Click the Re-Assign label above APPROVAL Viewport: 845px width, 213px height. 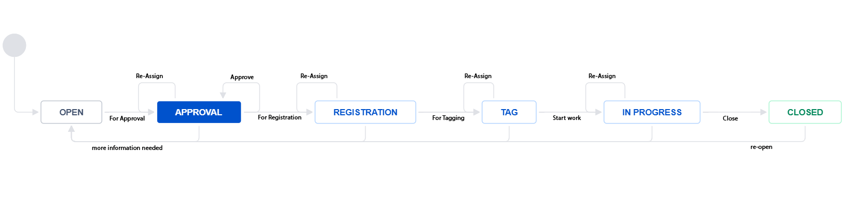(x=149, y=76)
